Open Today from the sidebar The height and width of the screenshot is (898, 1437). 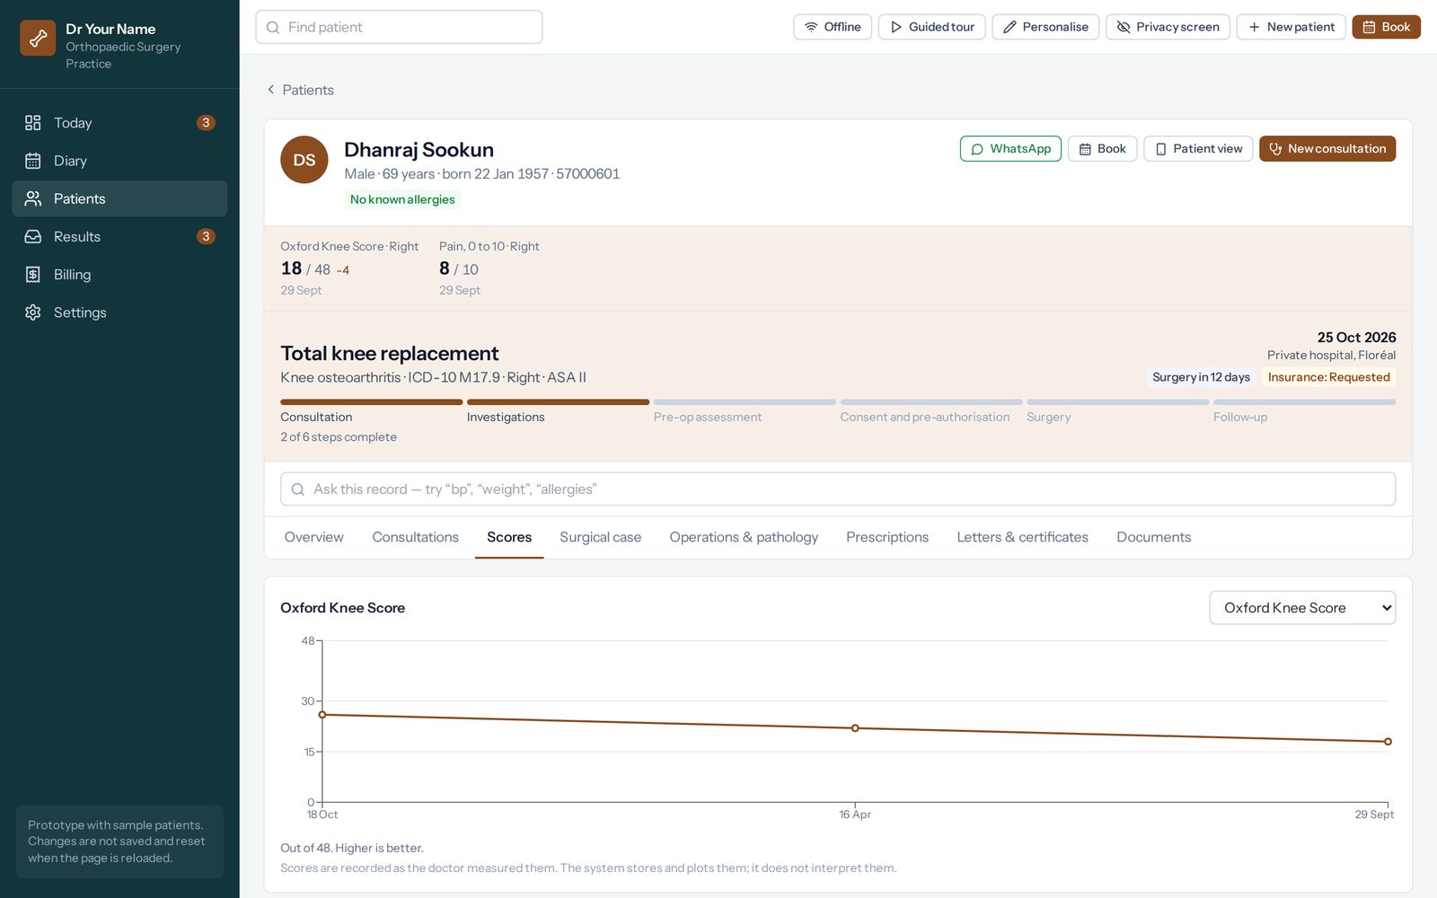119,123
